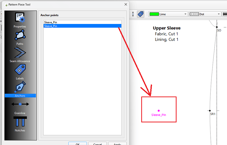Open the Labels section
The height and width of the screenshot is (145, 227).
point(20,72)
